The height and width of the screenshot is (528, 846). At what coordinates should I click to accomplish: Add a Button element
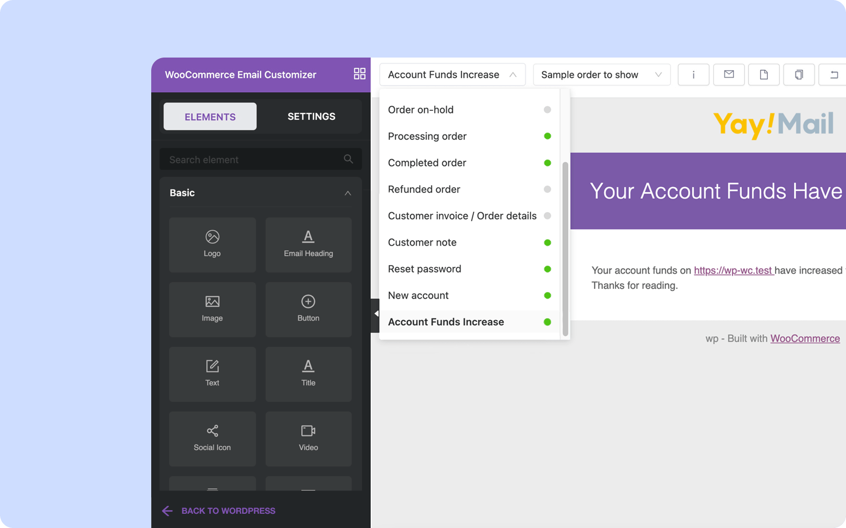[x=308, y=309]
